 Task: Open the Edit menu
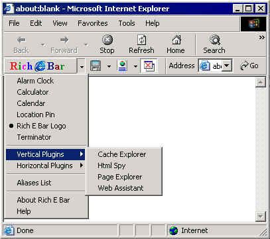click(36, 23)
